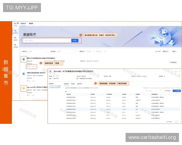Click the keyword search input field
This screenshot has width=182, height=145.
46,40
